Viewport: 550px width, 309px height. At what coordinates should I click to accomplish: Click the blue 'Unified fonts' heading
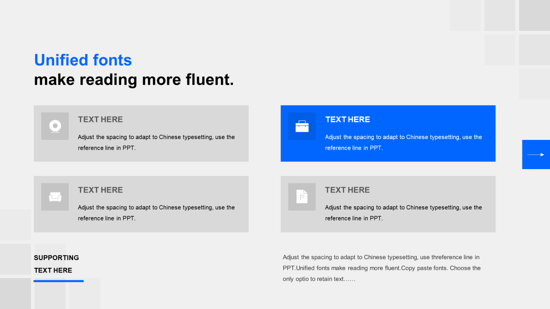tap(83, 60)
